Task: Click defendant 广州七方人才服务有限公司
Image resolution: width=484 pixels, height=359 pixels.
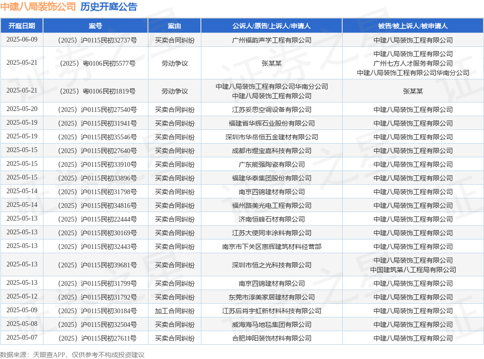Action: [413, 63]
